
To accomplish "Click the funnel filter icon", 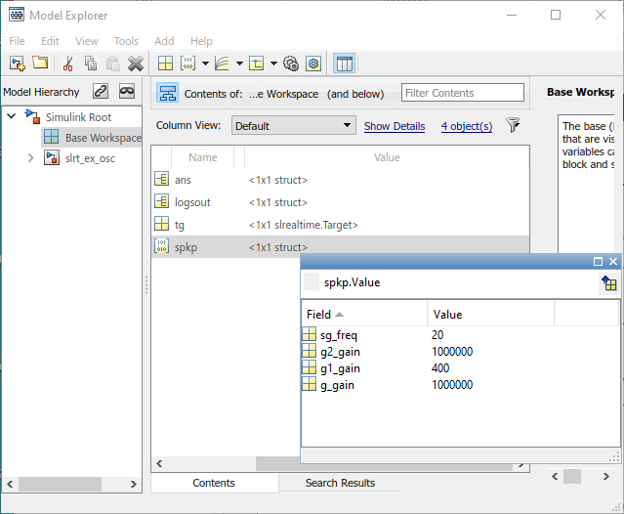I will pyautogui.click(x=513, y=126).
